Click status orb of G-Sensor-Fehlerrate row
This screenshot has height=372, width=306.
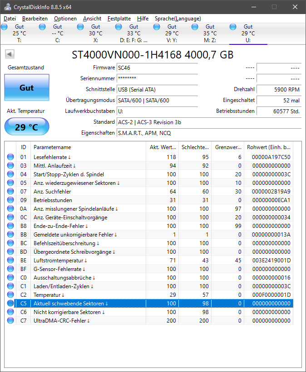10,269
